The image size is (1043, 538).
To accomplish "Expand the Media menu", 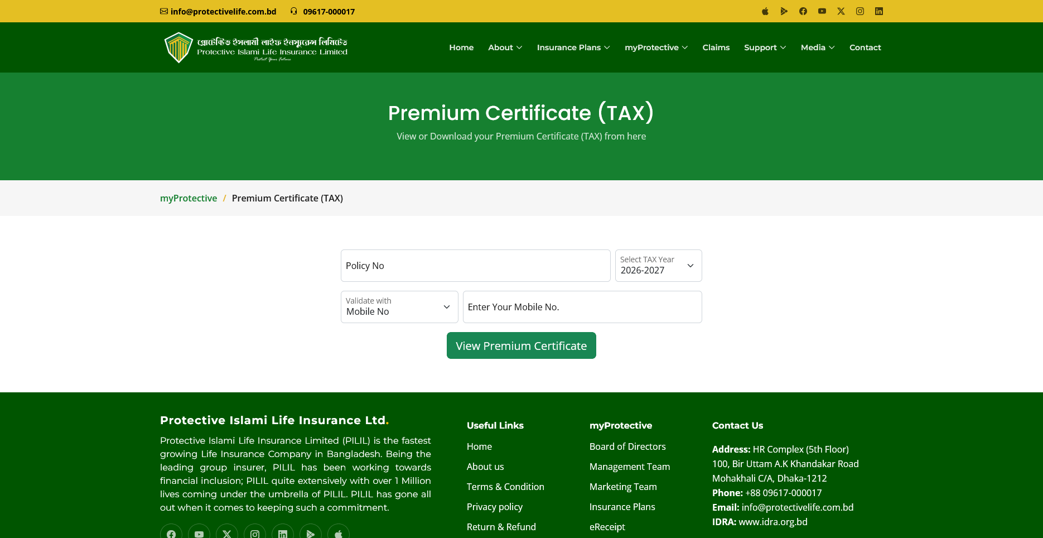I will pyautogui.click(x=818, y=47).
